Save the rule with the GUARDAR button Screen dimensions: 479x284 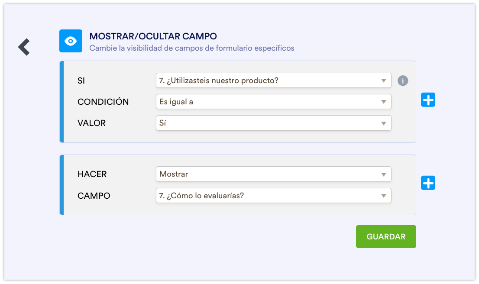coord(386,237)
